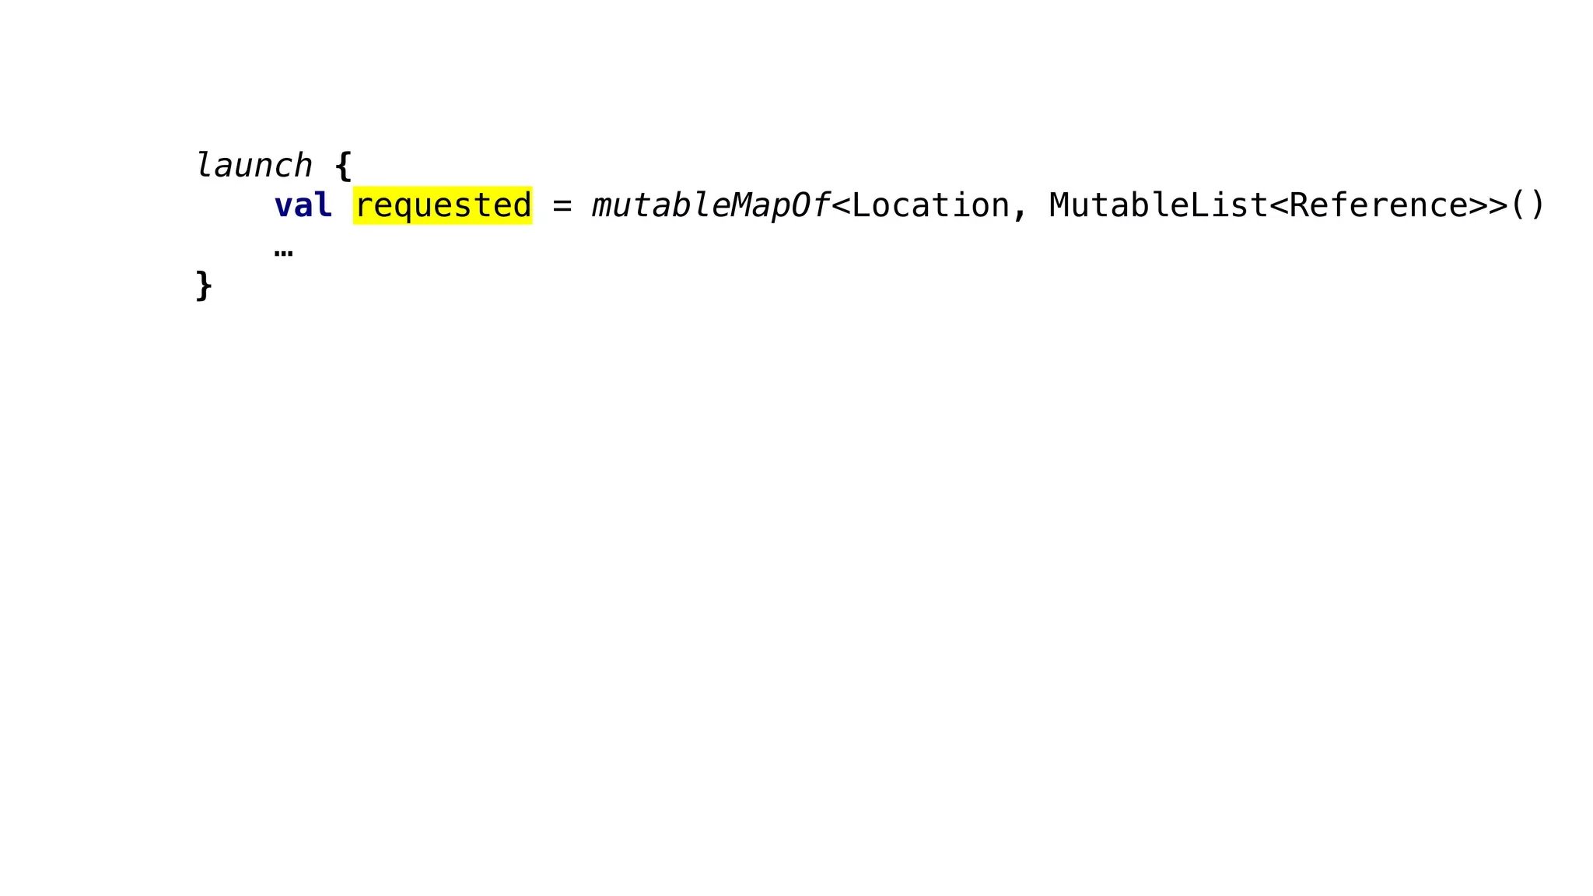Screen dimensions: 1593x896
Task: Click the ellipsis below val
Action: coord(284,253)
